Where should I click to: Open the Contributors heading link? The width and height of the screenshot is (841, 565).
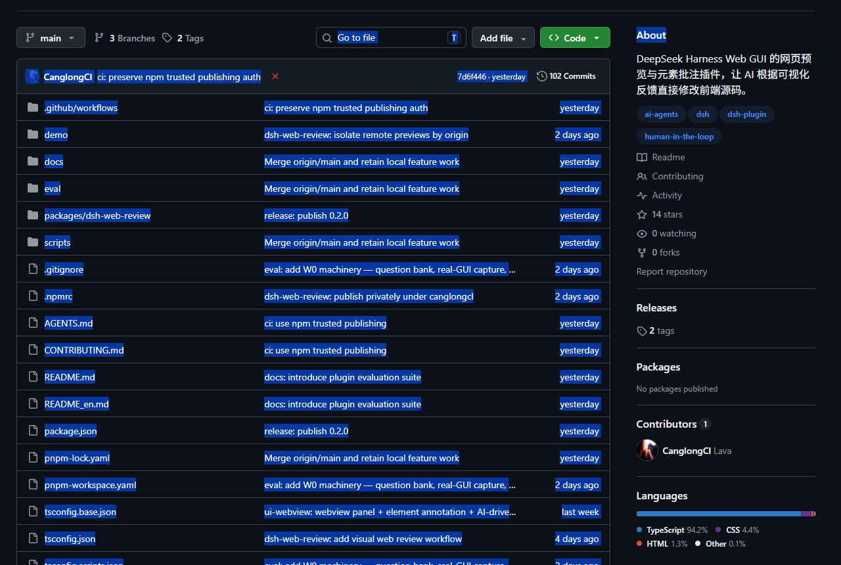coord(673,424)
